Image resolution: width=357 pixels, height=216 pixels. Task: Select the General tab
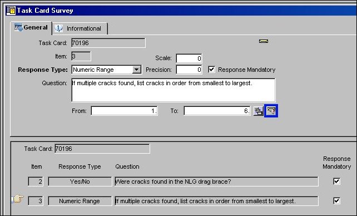point(31,28)
